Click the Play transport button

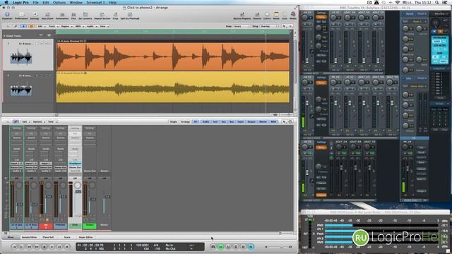click(x=52, y=247)
